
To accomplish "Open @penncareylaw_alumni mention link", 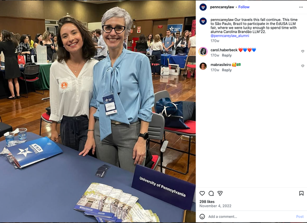I will pyautogui.click(x=230, y=36).
